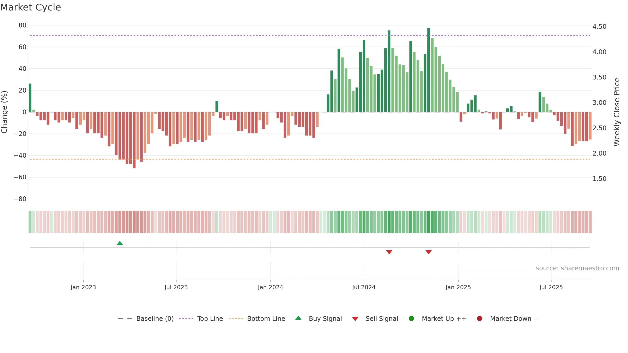Viewport: 628px width, 353px height.
Task: Toggle the Top Line legend entry
Action: click(x=201, y=318)
